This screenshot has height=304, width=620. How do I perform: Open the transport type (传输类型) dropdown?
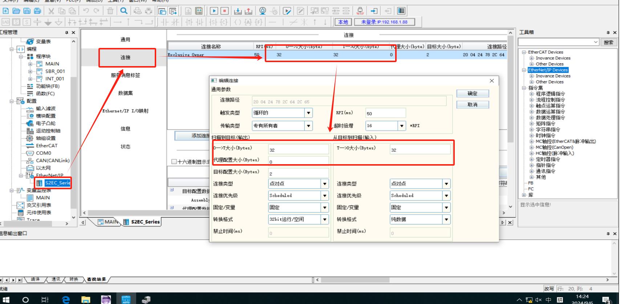308,126
